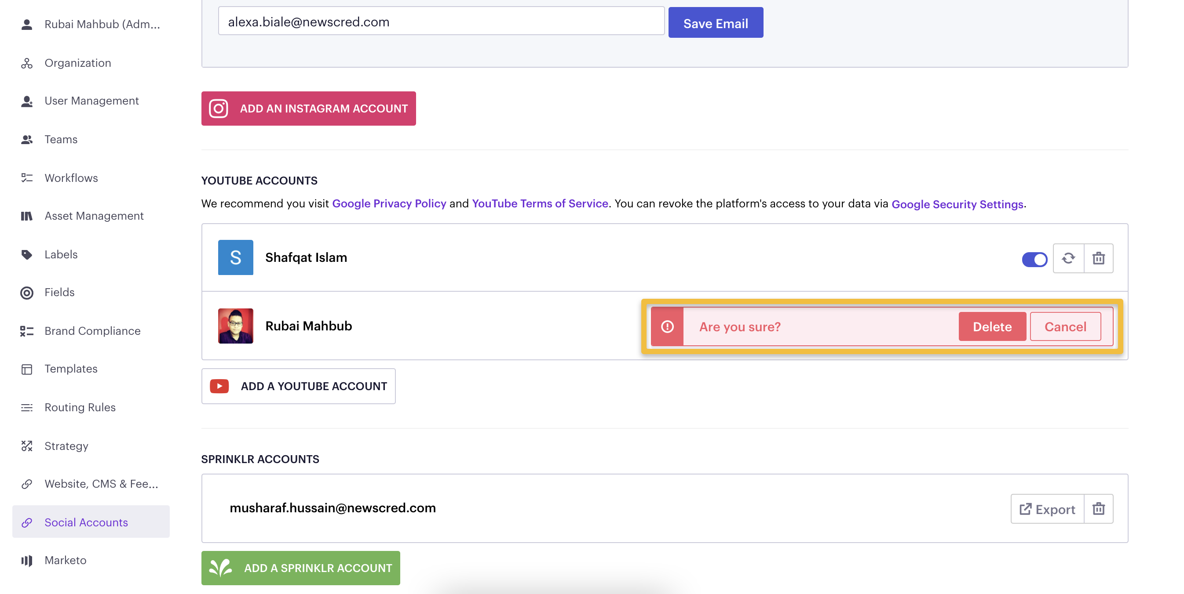This screenshot has width=1184, height=594.
Task: Click the Templates layout icon
Action: click(x=27, y=369)
